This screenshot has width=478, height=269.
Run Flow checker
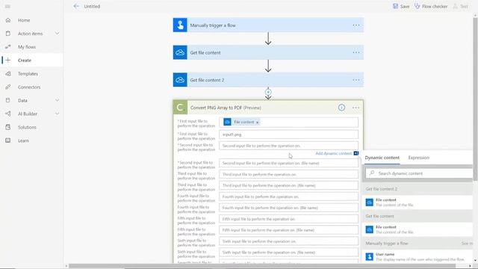pyautogui.click(x=431, y=6)
